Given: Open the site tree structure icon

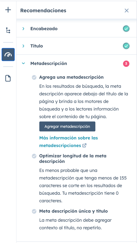Looking at the screenshot, I should pos(8,30).
